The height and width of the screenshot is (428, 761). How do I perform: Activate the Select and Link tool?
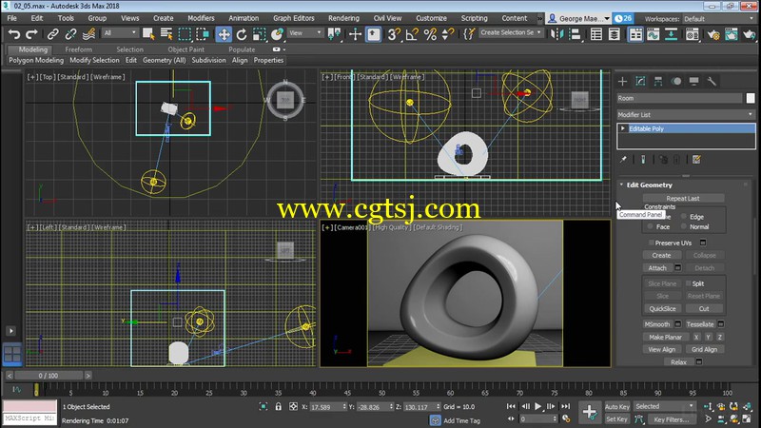[x=52, y=34]
